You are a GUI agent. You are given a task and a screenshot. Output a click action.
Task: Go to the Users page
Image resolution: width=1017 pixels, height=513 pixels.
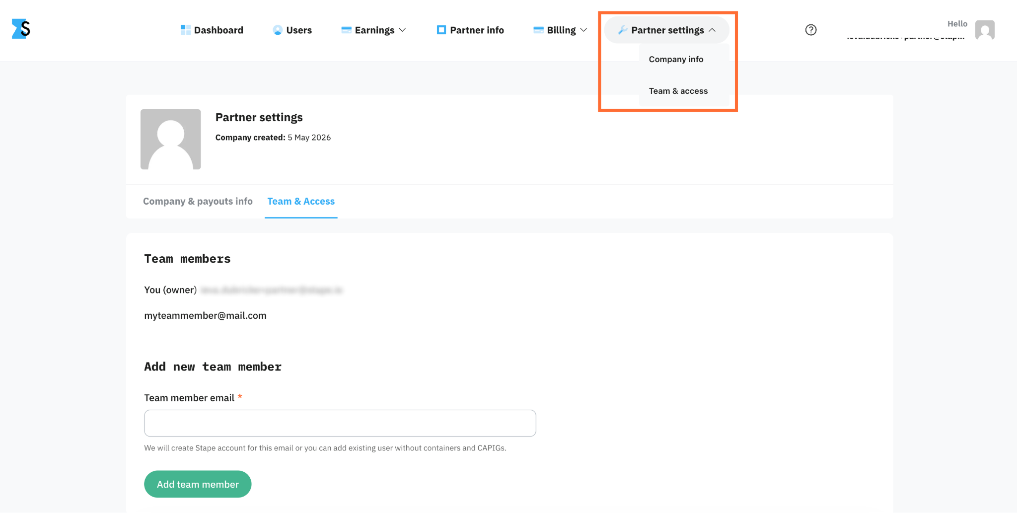point(292,30)
